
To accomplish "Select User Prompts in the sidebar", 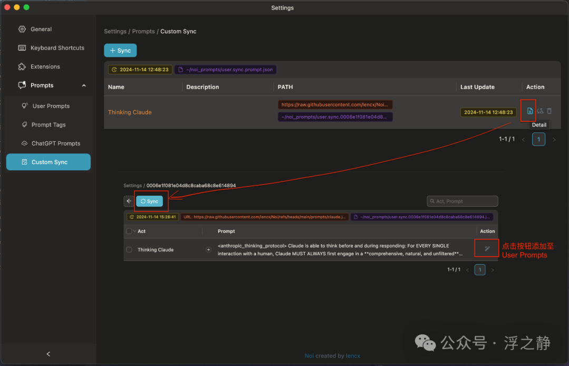I will (48, 105).
